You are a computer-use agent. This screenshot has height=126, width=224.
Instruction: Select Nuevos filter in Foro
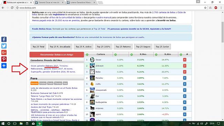pyautogui.click(x=34, y=83)
